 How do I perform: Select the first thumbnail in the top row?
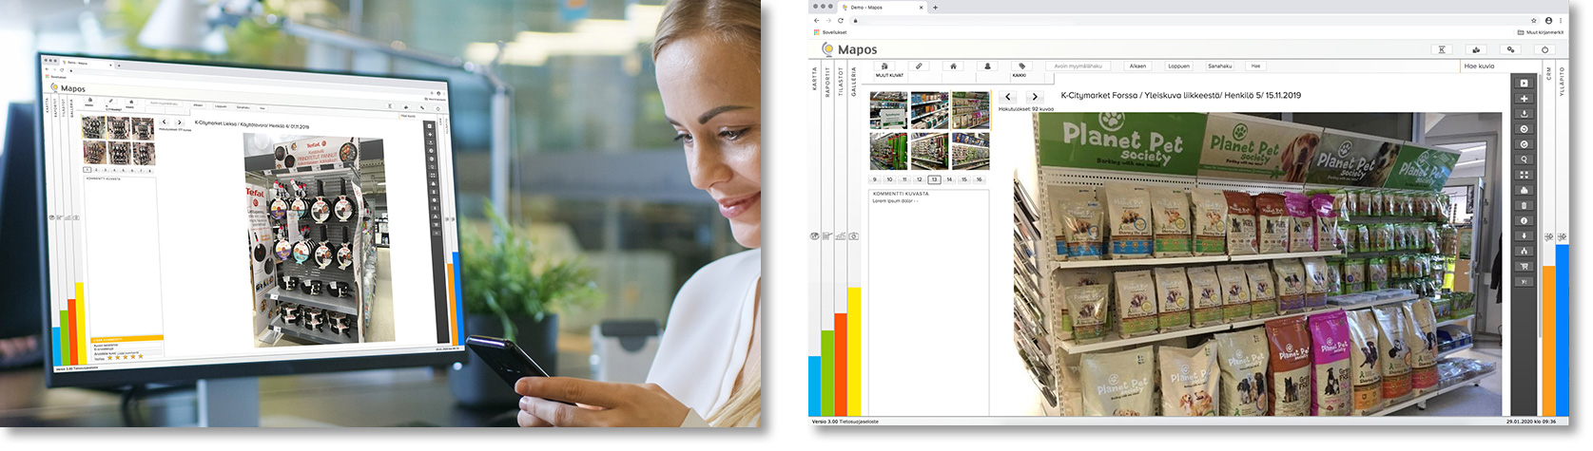coord(889,110)
